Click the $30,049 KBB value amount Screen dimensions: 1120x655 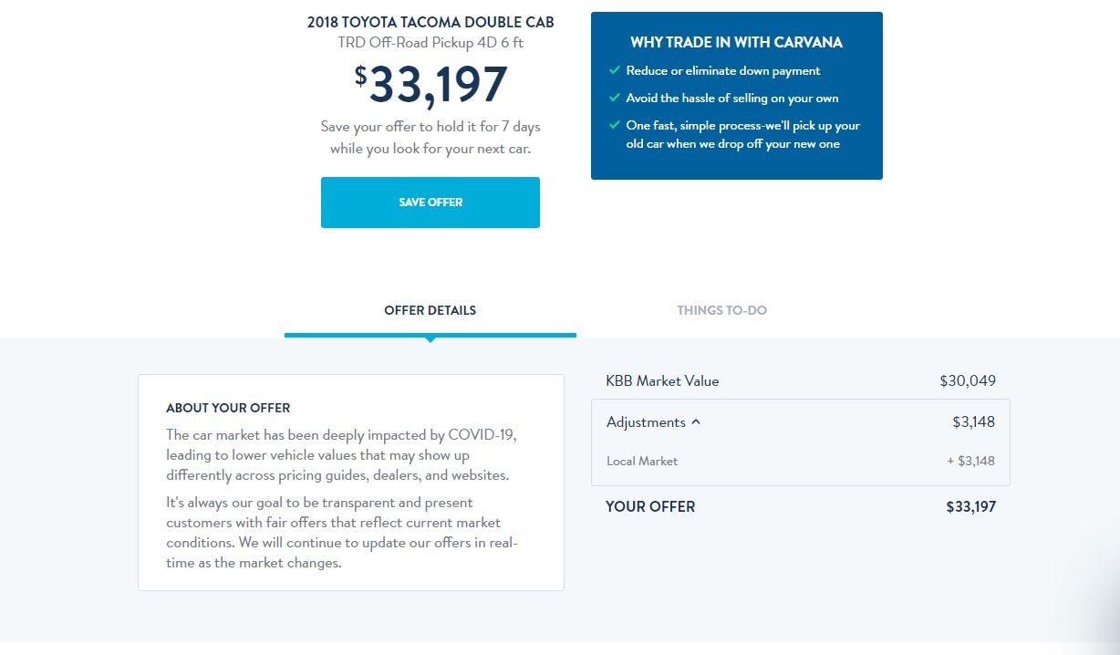[968, 381]
